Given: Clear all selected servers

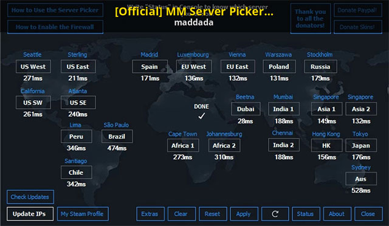Looking at the screenshot, I should (x=182, y=214).
